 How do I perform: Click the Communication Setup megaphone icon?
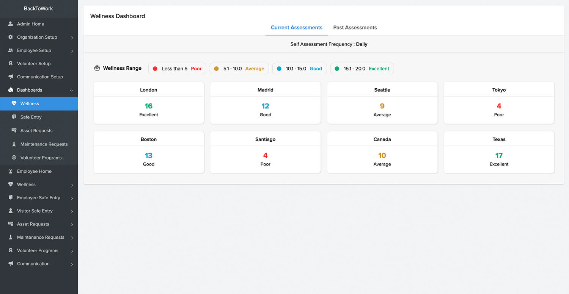[11, 77]
